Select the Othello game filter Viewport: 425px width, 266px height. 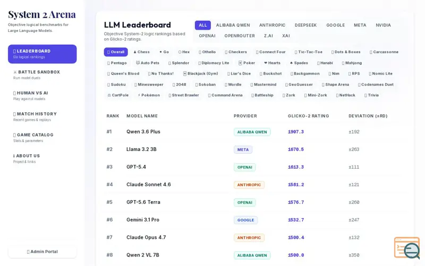(x=207, y=52)
